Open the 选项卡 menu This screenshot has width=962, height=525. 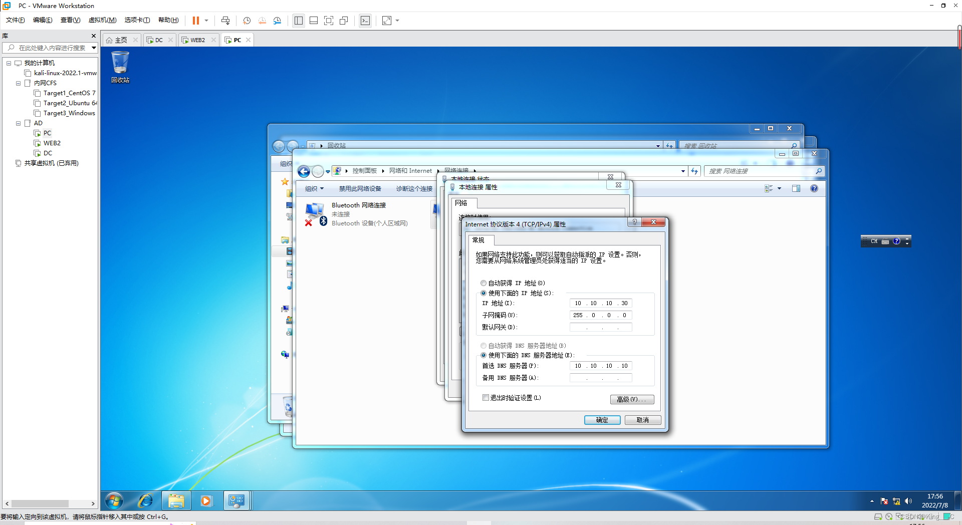137,20
